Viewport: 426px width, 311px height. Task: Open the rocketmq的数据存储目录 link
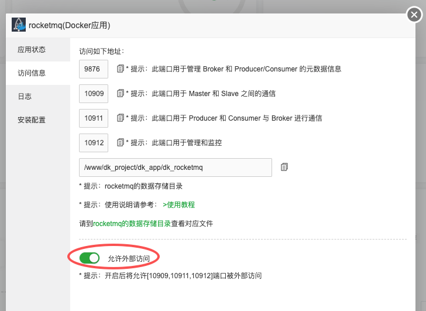point(132,223)
